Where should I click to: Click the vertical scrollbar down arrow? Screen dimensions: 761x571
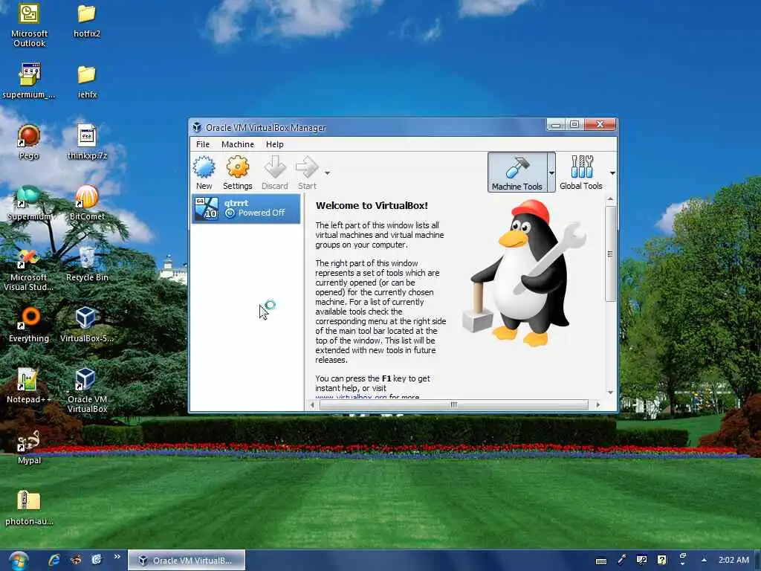pos(611,393)
